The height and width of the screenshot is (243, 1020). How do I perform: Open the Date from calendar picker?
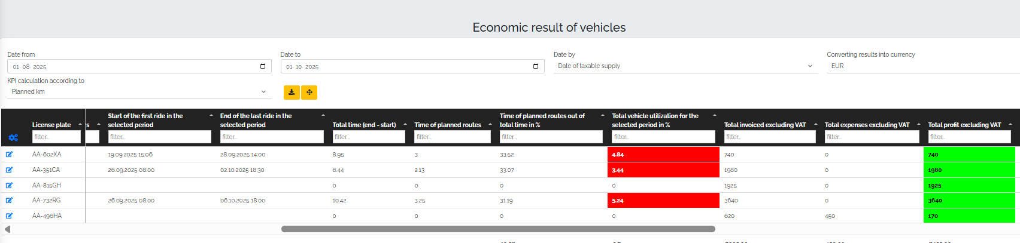[x=263, y=66]
